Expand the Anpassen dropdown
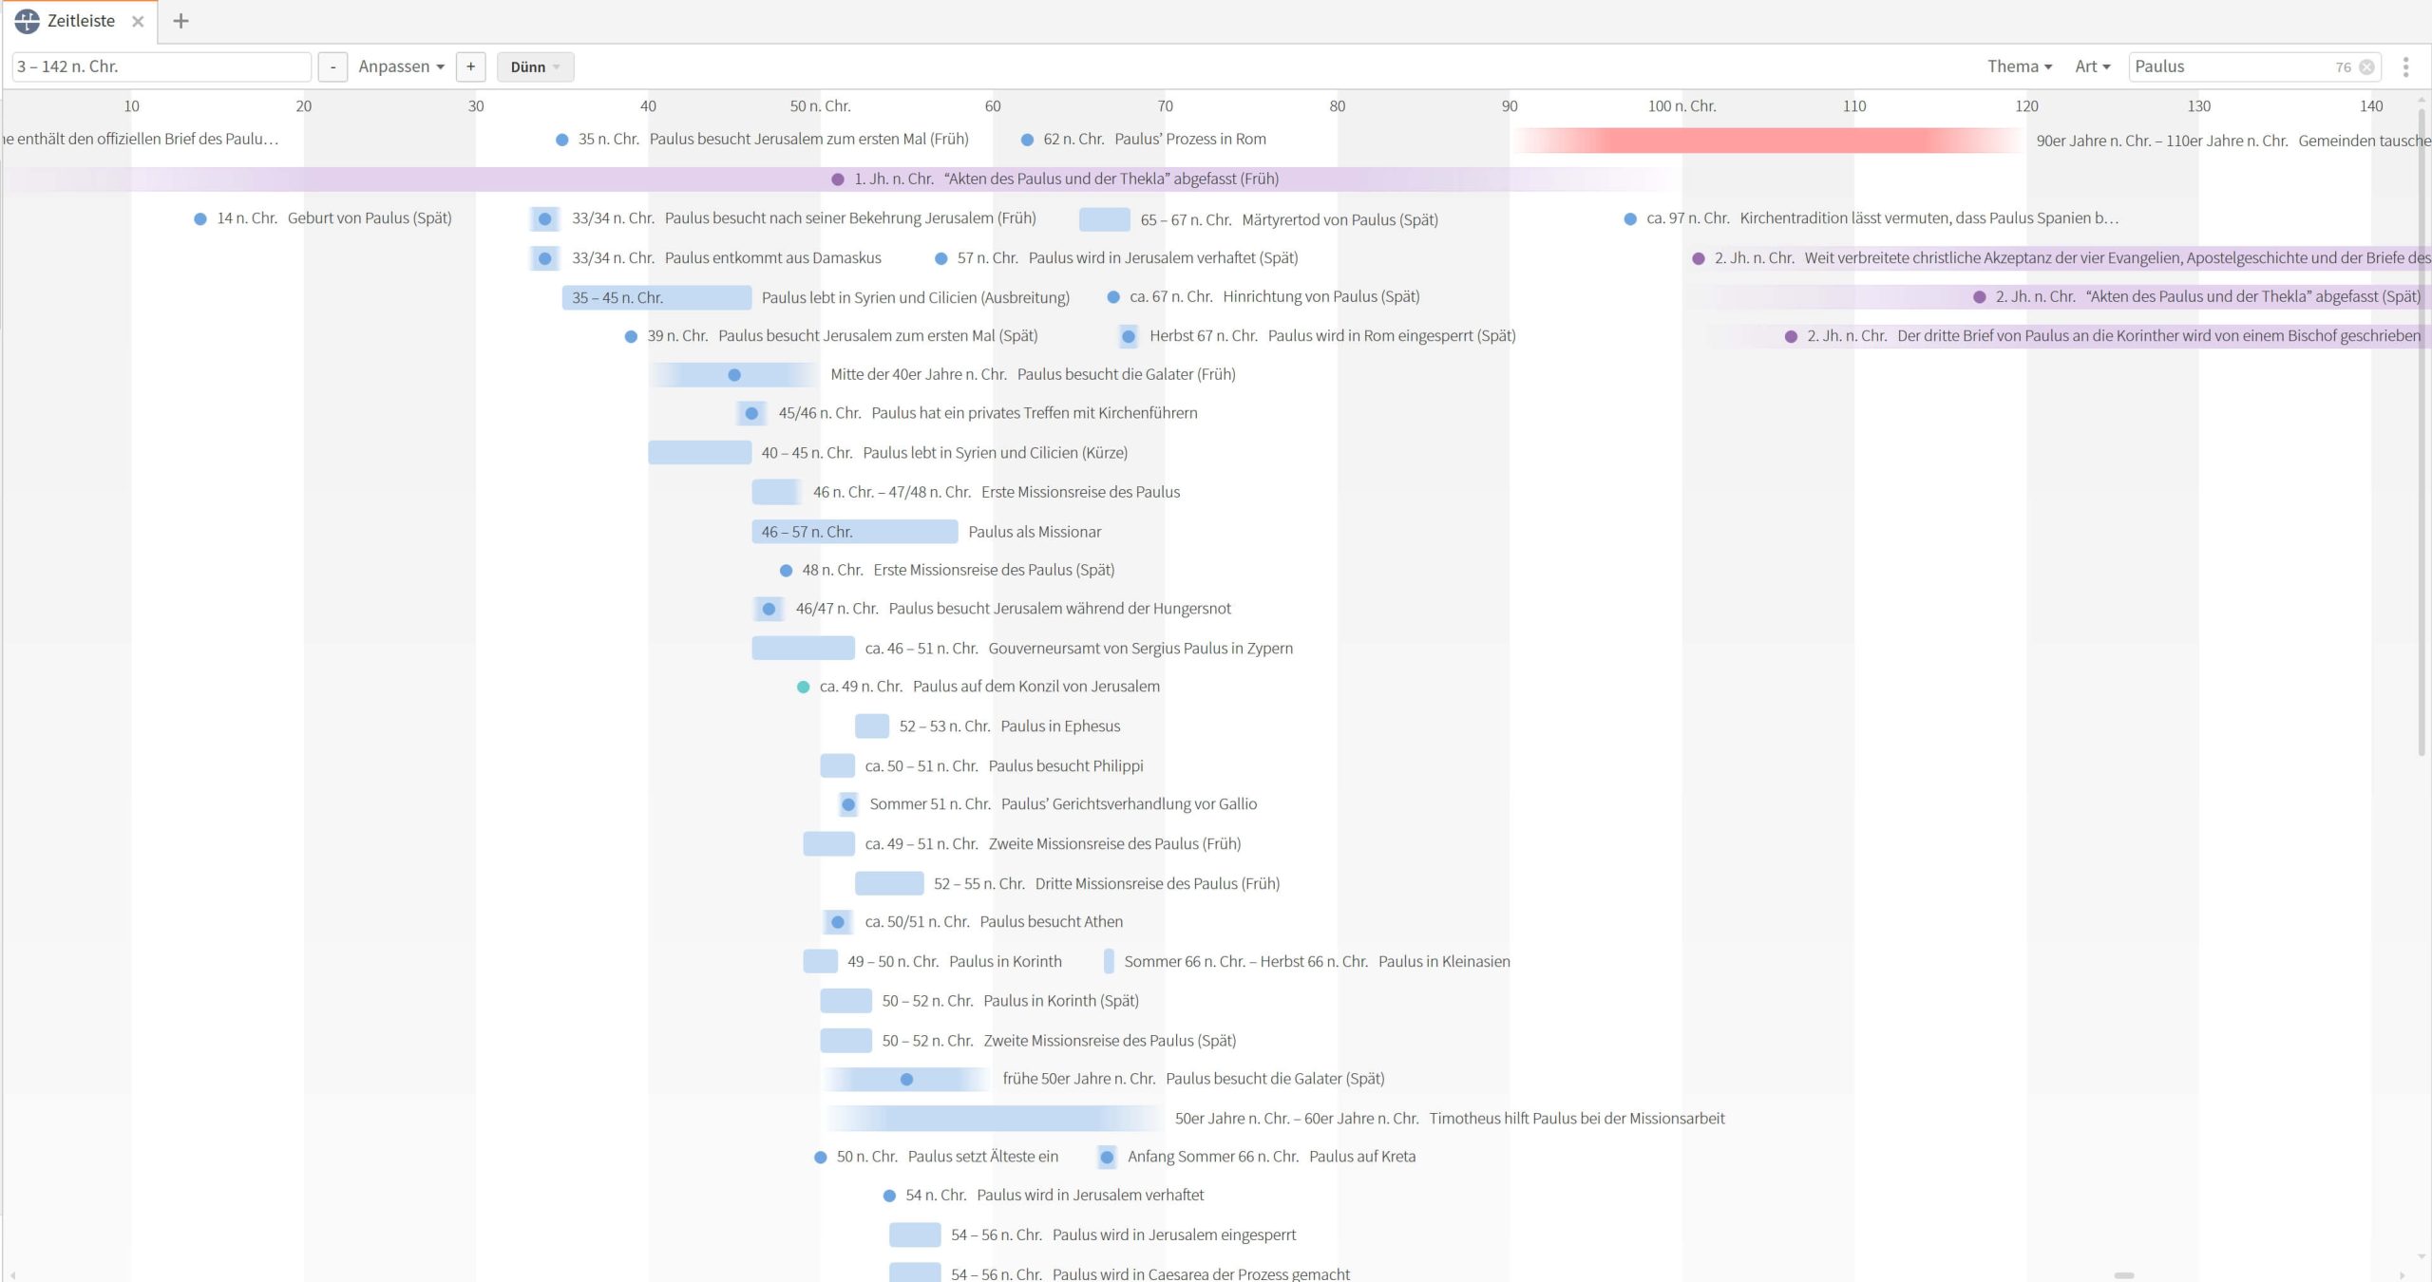Viewport: 2432px width, 1282px height. tap(401, 66)
